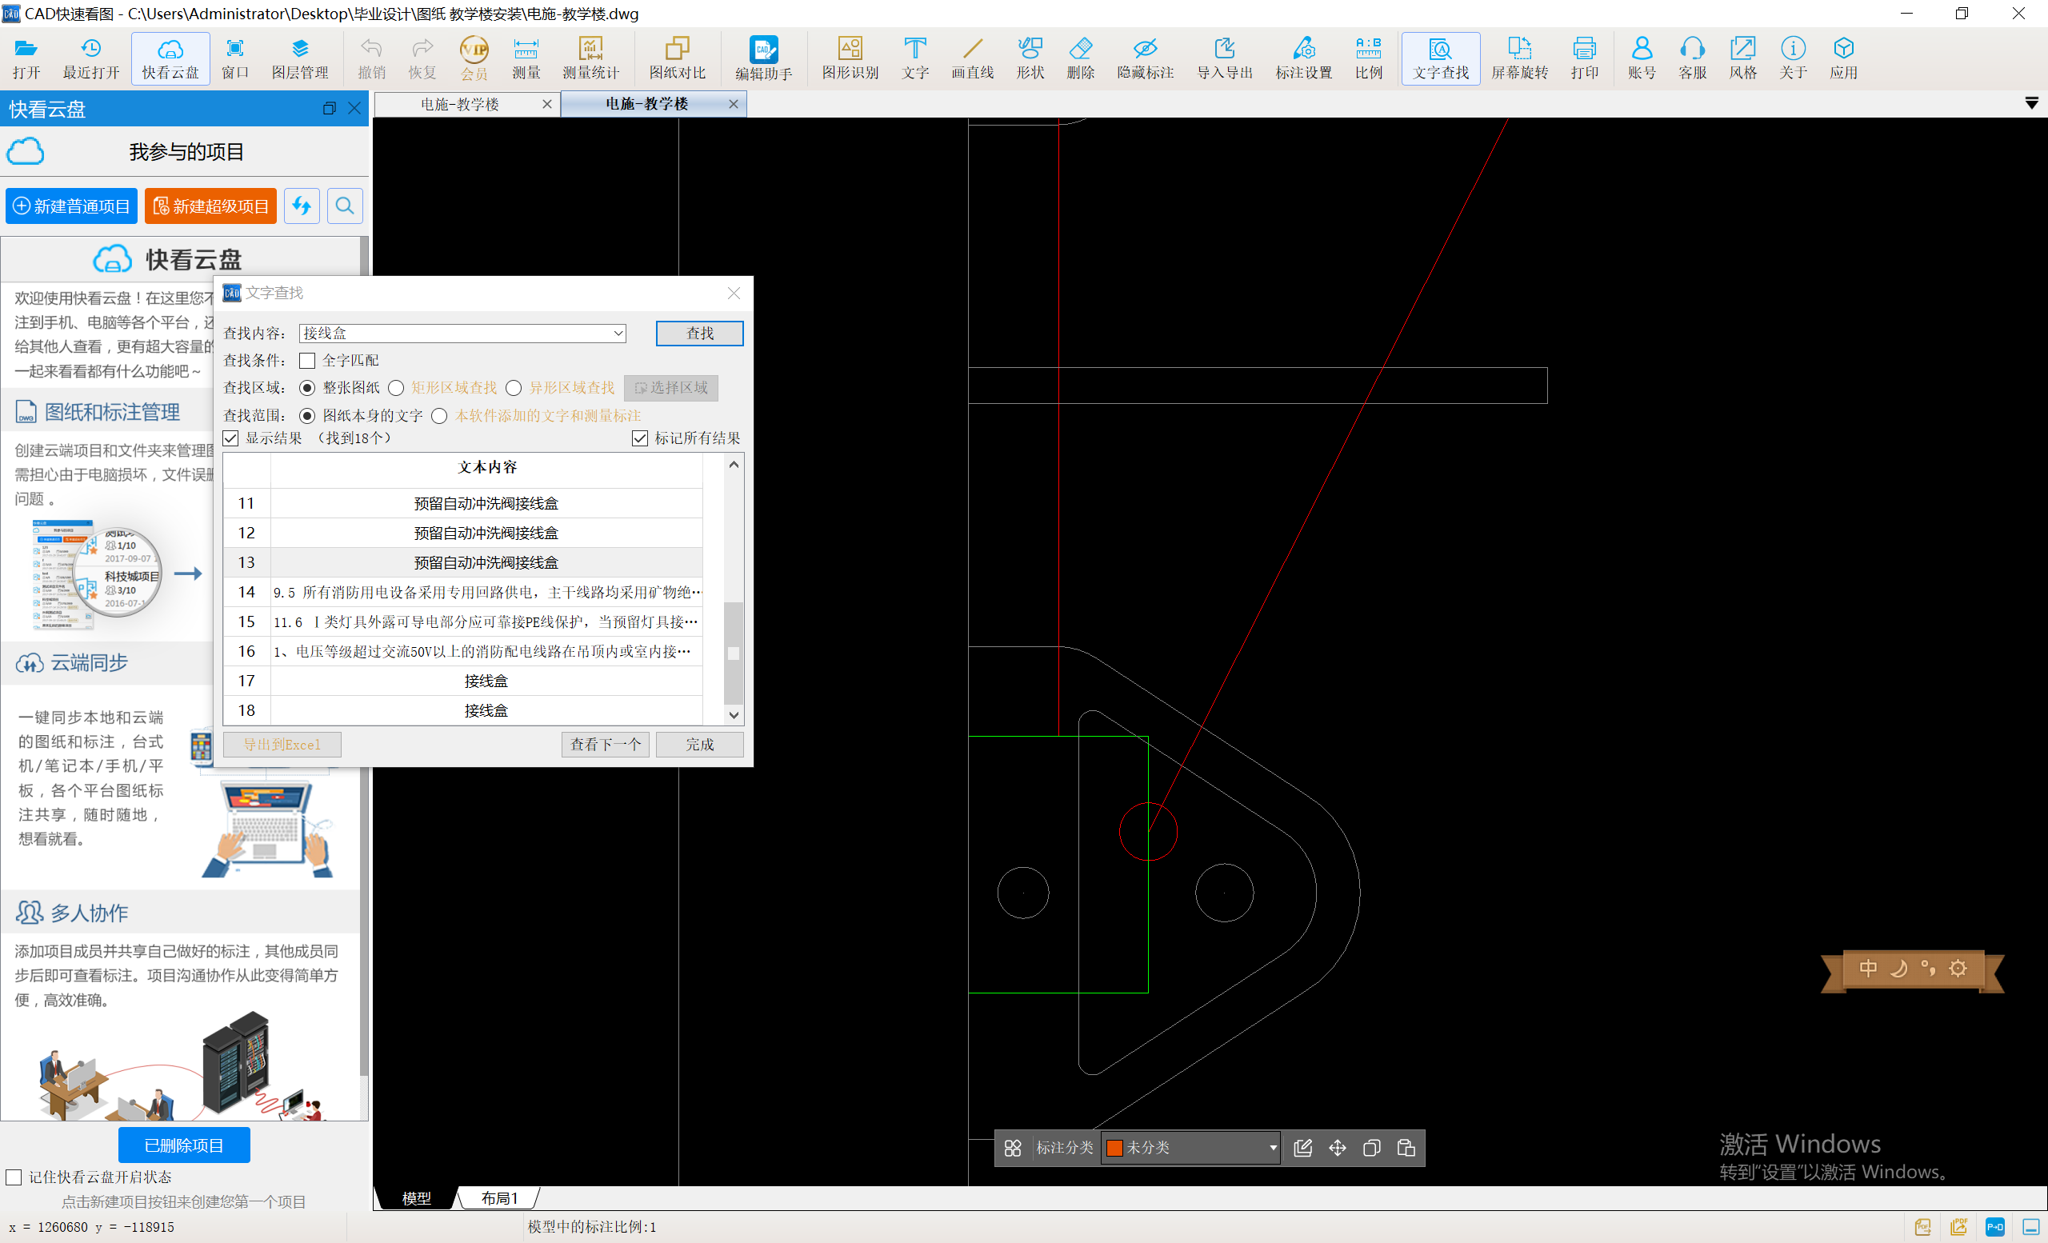Click 新建普通项目 button
Image resolution: width=2048 pixels, height=1243 pixels.
71,206
